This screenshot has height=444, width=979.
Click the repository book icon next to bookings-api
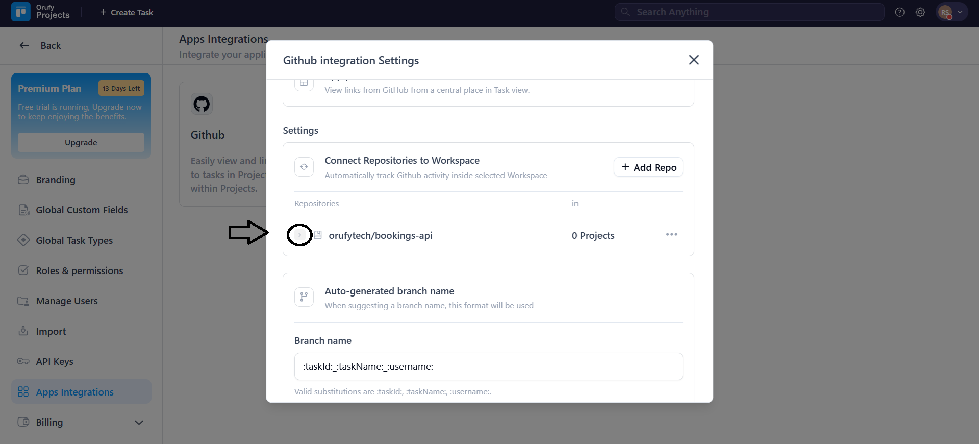pos(318,235)
